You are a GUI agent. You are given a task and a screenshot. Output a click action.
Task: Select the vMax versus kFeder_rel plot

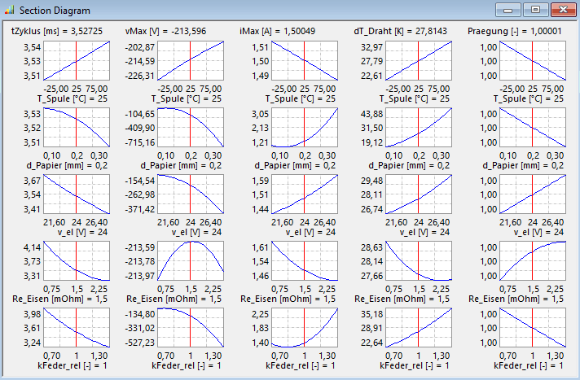point(191,327)
